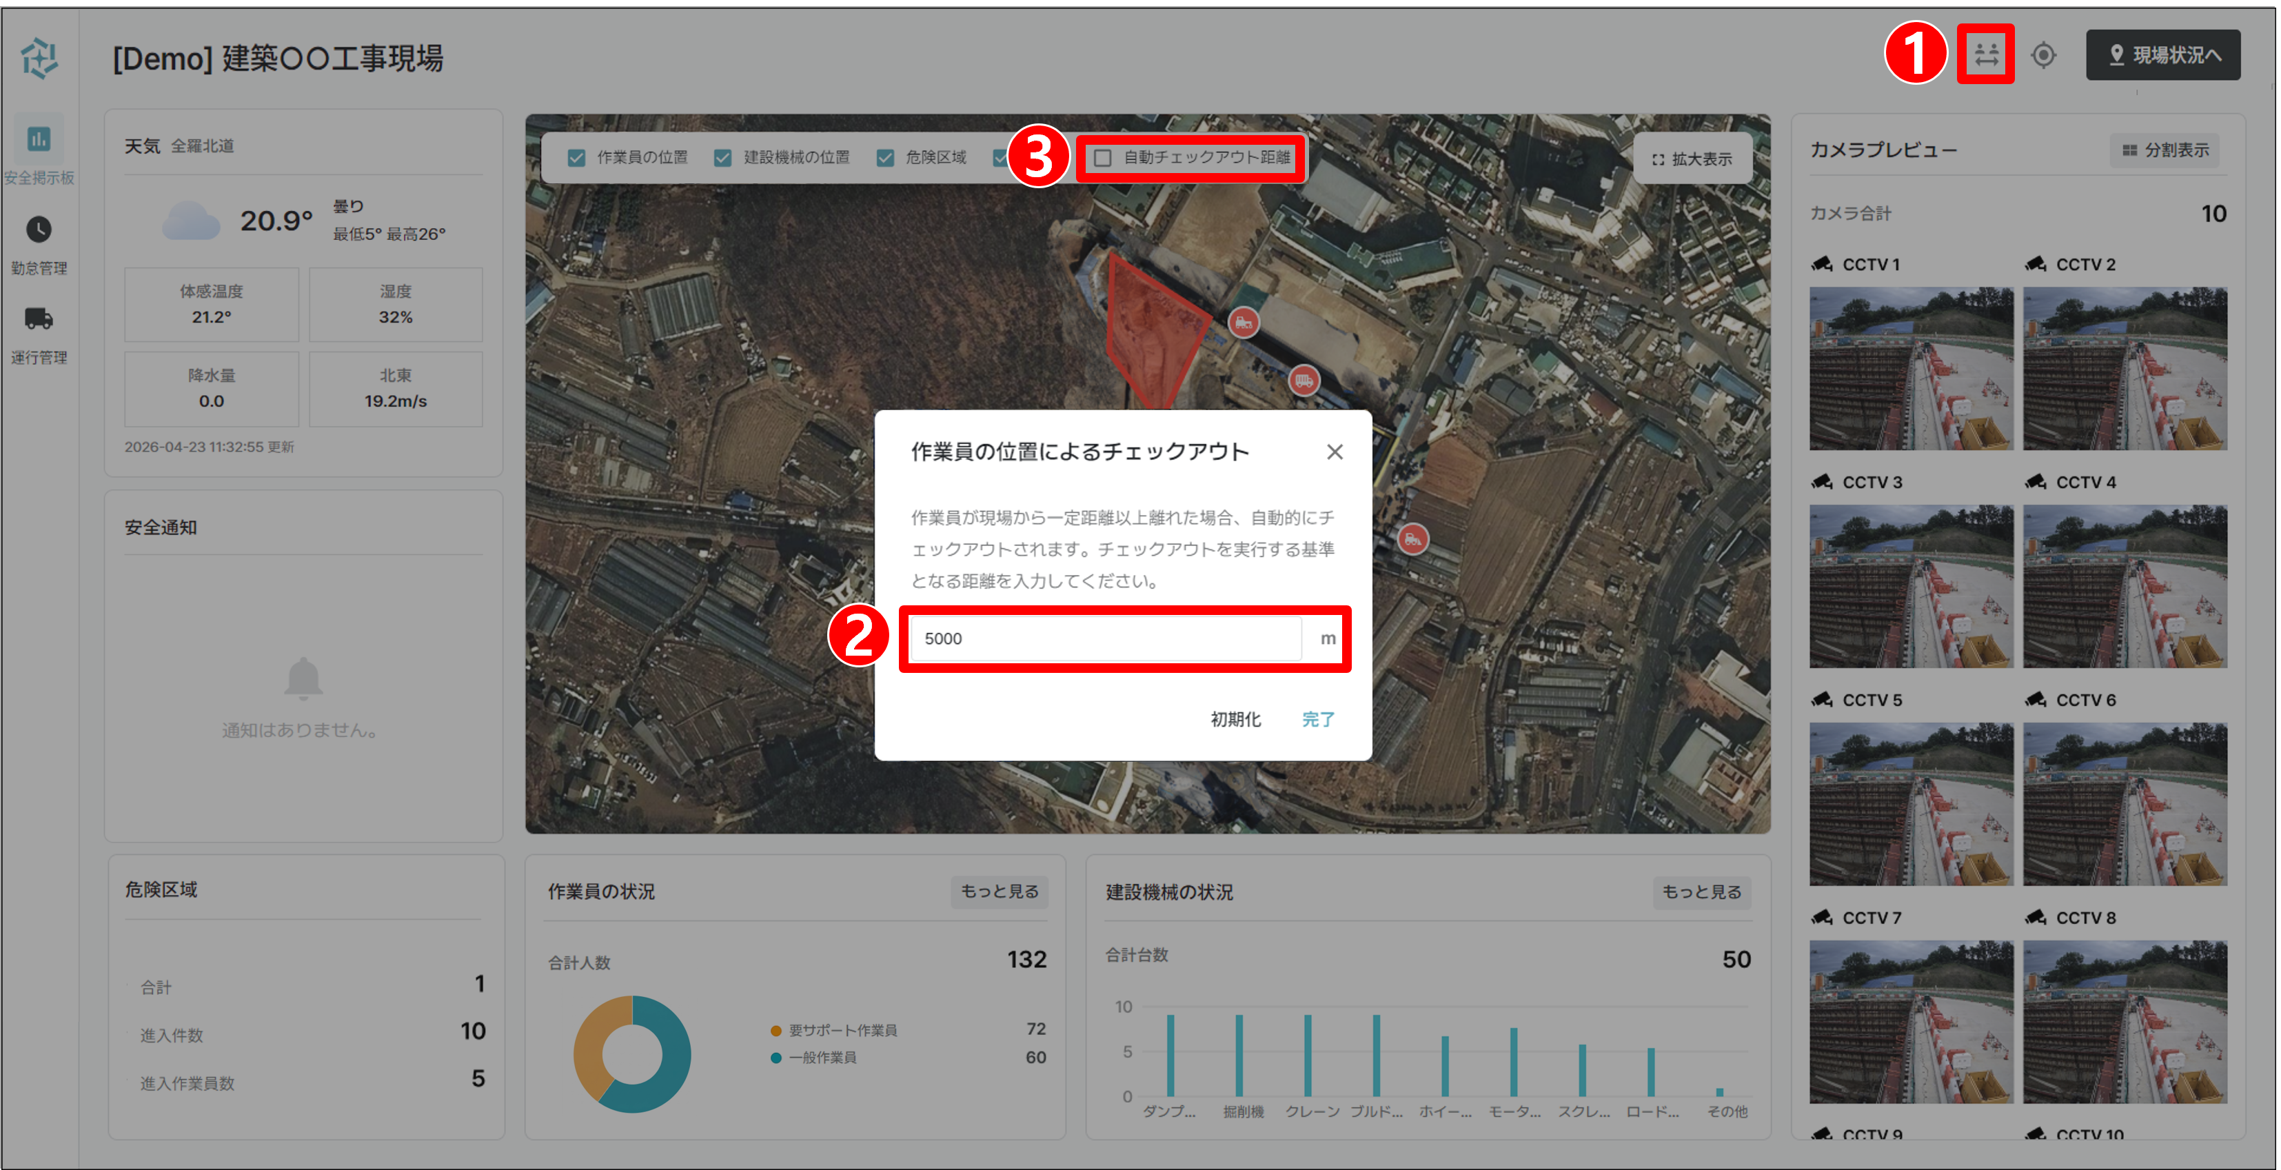Open the CCTV 2 camera thumbnail
The width and height of the screenshot is (2281, 1170).
point(2125,368)
